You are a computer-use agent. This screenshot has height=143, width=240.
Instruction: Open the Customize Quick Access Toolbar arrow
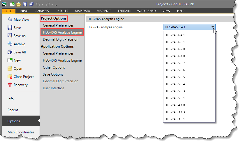click(56, 5)
